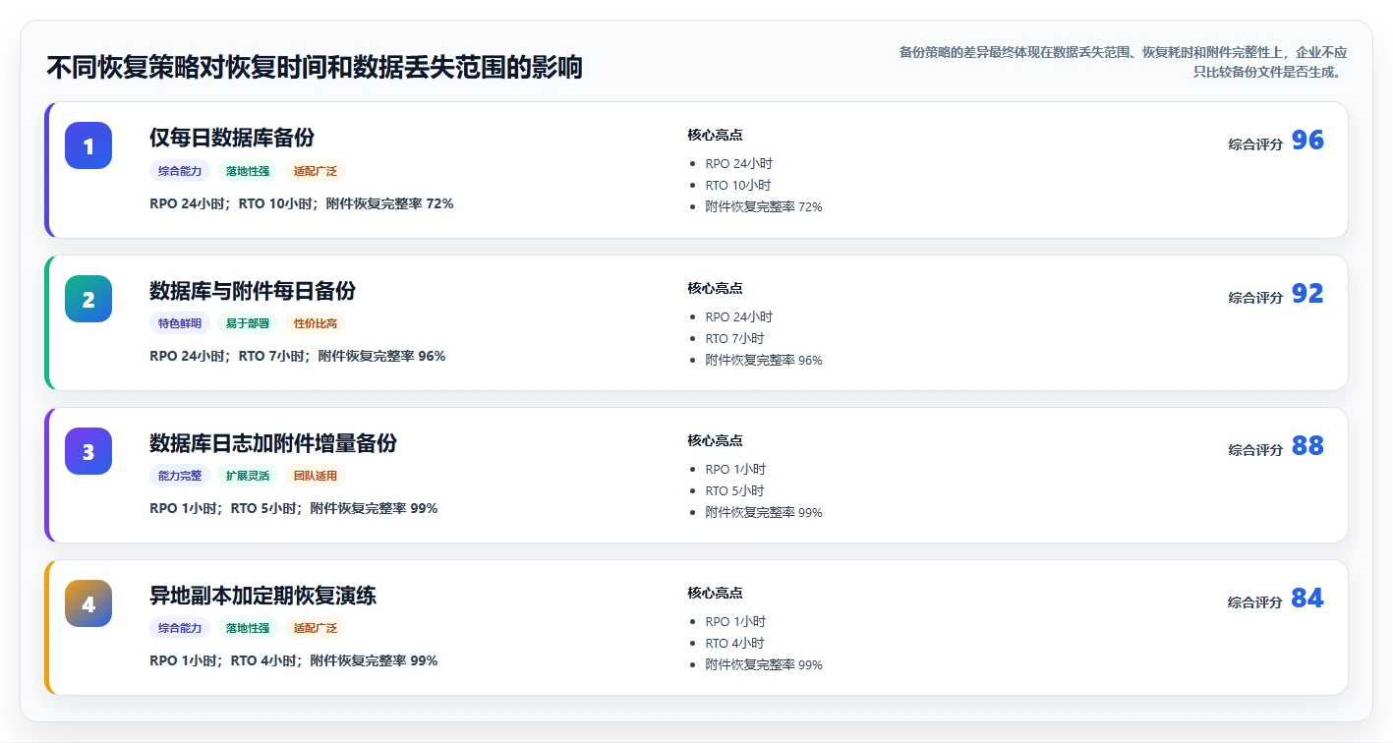Select bullet RTO 5小时

tap(734, 490)
